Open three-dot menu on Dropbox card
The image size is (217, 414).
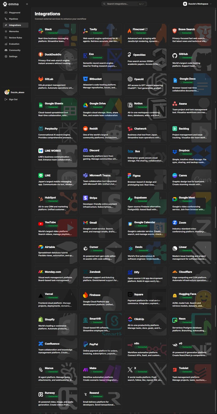coord(205,151)
